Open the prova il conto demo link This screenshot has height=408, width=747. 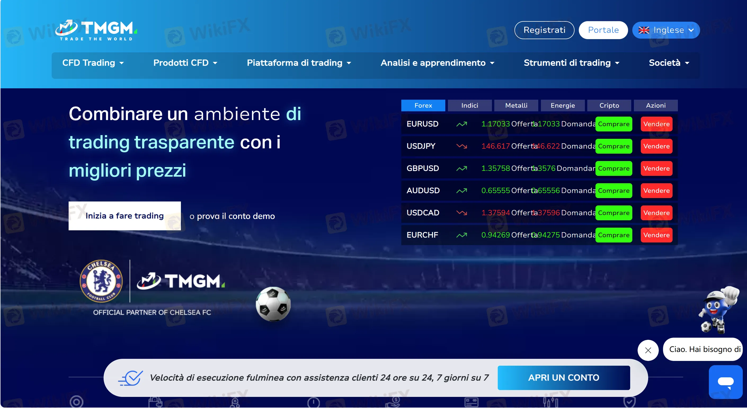[x=235, y=216]
